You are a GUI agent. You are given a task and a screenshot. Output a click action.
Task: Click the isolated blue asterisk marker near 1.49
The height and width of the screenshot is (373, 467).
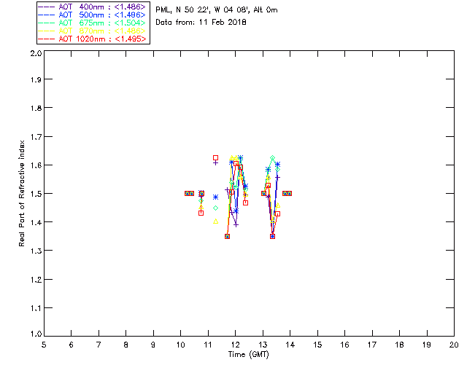[216, 197]
